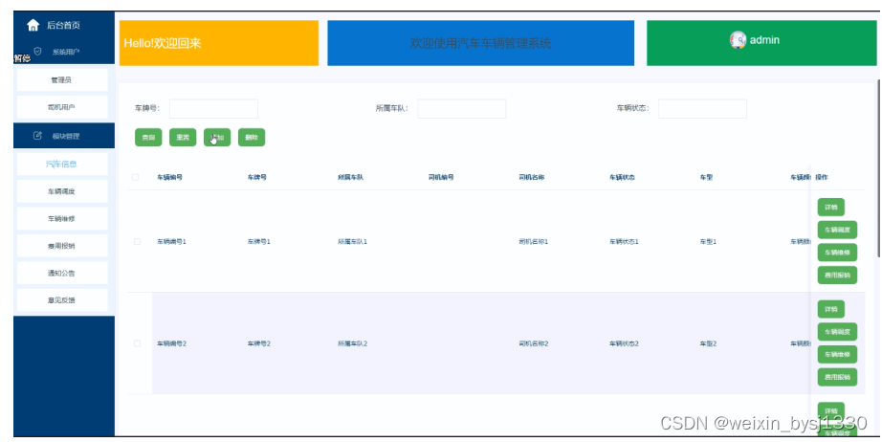Image resolution: width=882 pixels, height=442 pixels.
Task: Go to 车辆维修 in the sidebar
Action: [62, 218]
